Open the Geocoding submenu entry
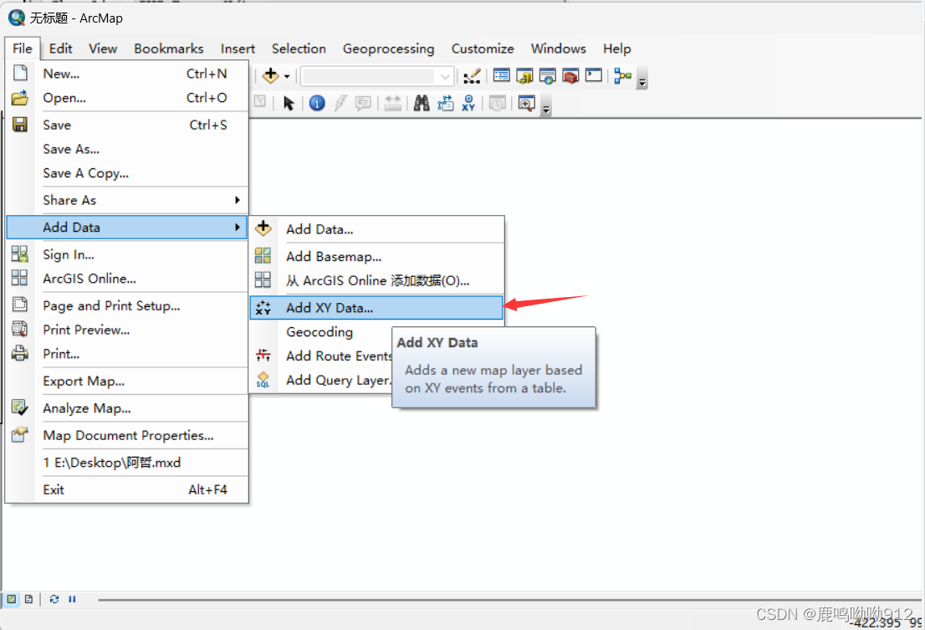Screen dimensions: 925x630 coord(321,332)
